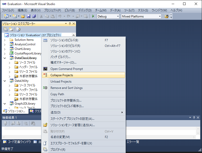Viewport: 202px width, 153px height.
Task: Expand the AnalysisControl project node
Action: [5, 45]
